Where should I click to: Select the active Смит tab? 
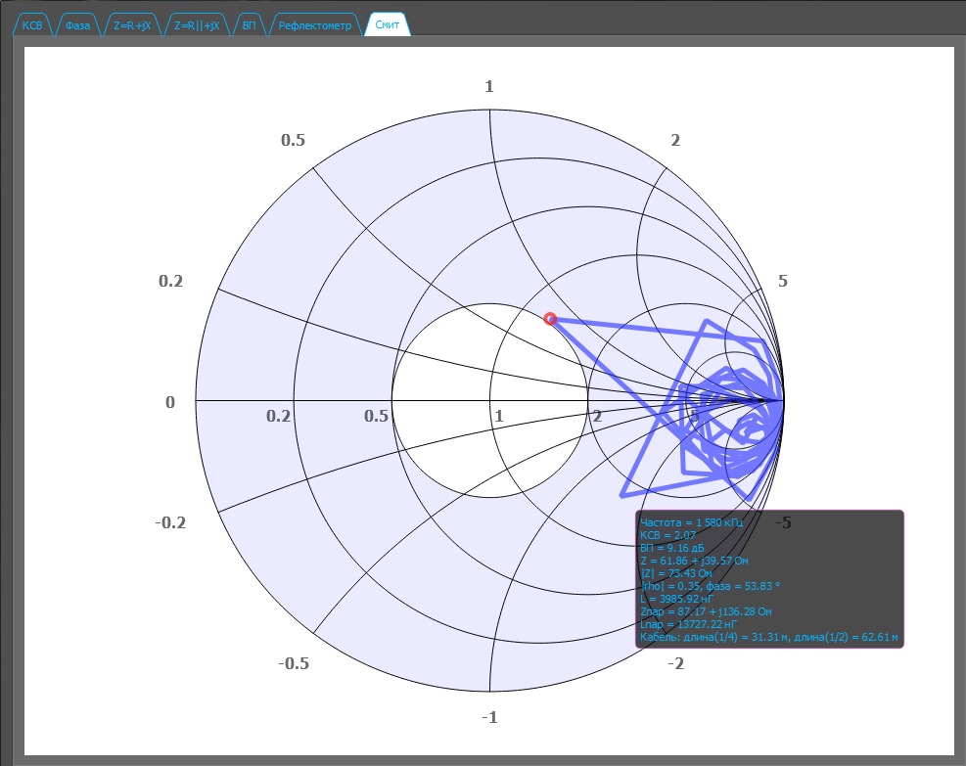pos(388,26)
